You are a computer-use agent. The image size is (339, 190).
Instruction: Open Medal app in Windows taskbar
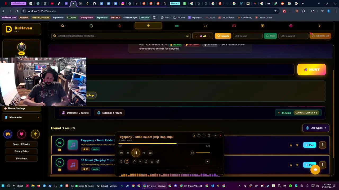coord(18,186)
